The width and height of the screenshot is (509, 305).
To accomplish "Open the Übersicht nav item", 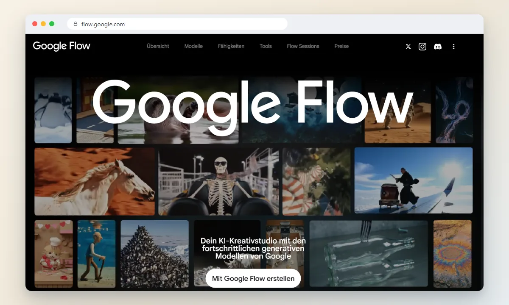I will pos(158,46).
